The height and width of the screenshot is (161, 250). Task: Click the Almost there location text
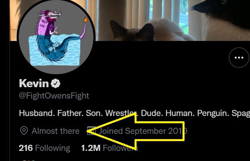tap(55, 131)
